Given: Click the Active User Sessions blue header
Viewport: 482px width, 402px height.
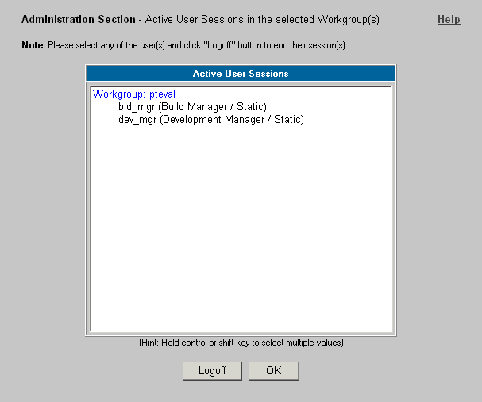Looking at the screenshot, I should pos(241,73).
